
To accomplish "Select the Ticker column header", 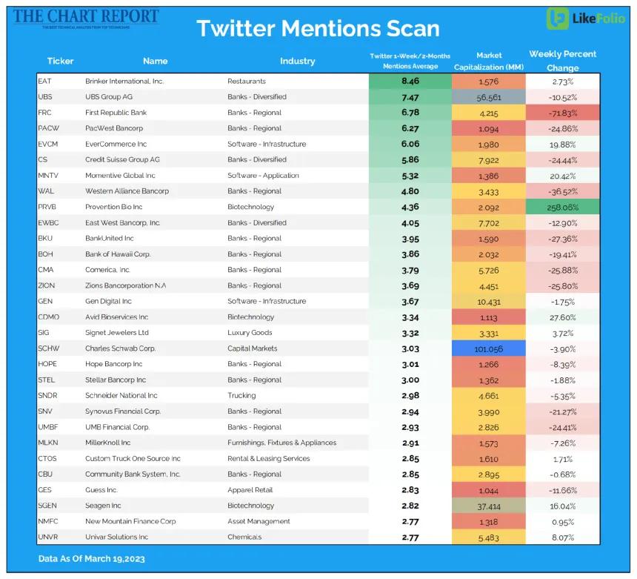I will [60, 61].
